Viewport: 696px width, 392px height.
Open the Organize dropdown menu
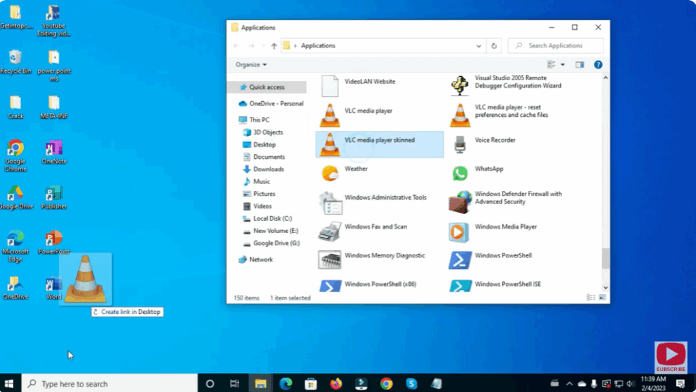pyautogui.click(x=249, y=64)
